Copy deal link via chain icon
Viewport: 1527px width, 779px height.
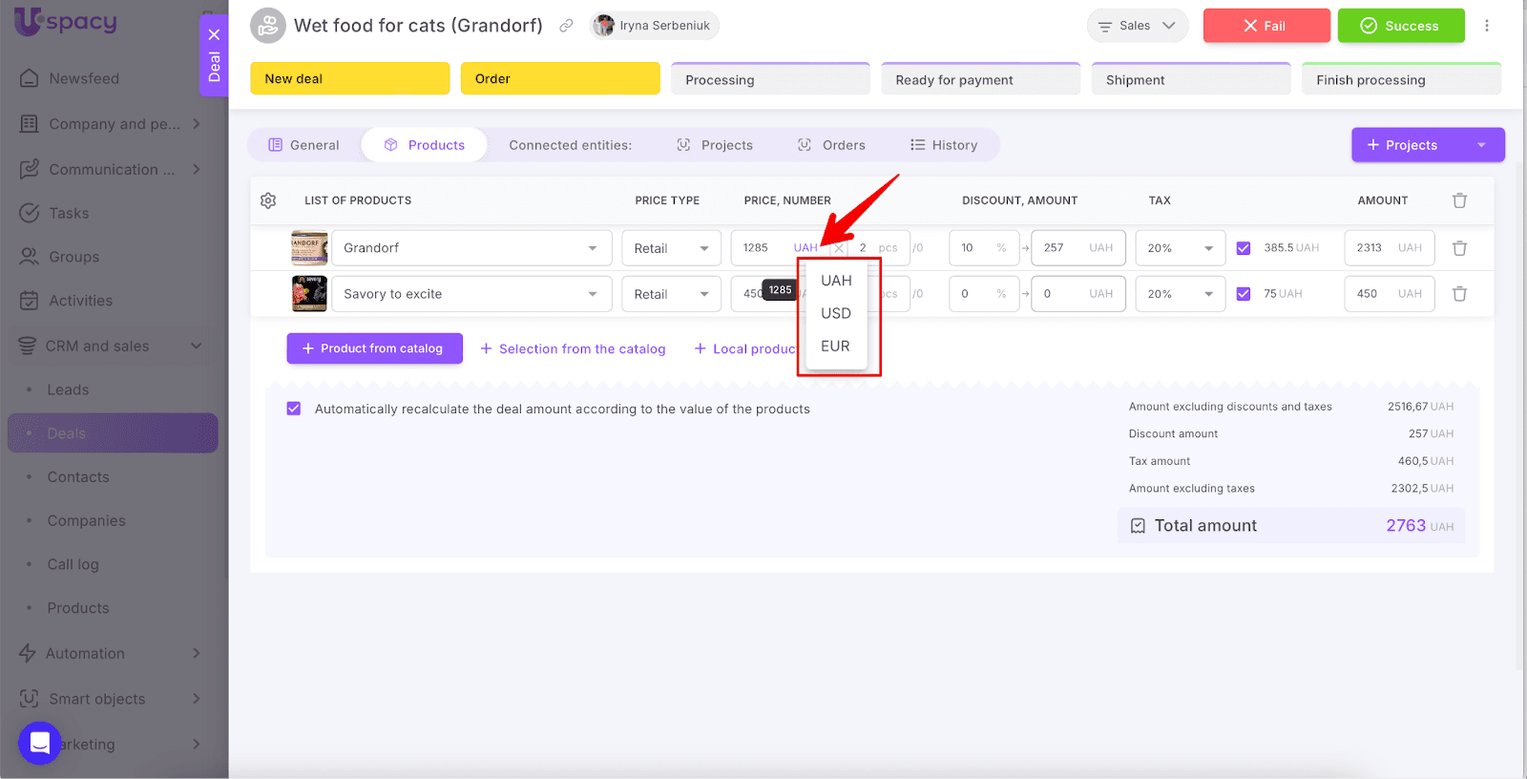coord(566,26)
